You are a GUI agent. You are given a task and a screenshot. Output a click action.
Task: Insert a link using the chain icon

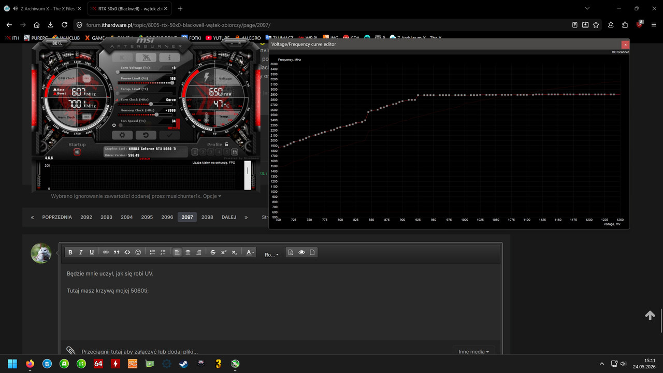[x=106, y=252]
